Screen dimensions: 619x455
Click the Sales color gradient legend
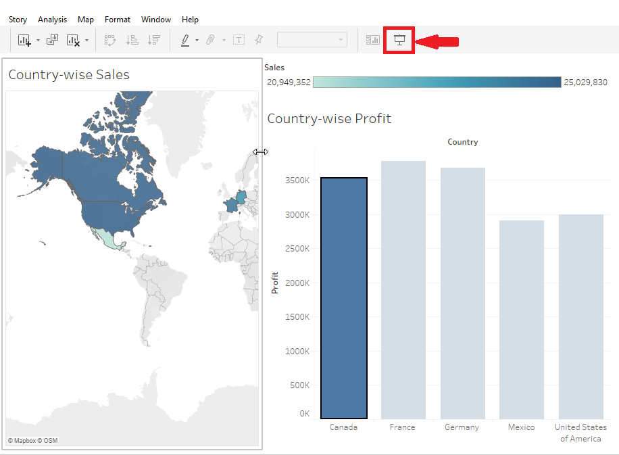tap(437, 82)
